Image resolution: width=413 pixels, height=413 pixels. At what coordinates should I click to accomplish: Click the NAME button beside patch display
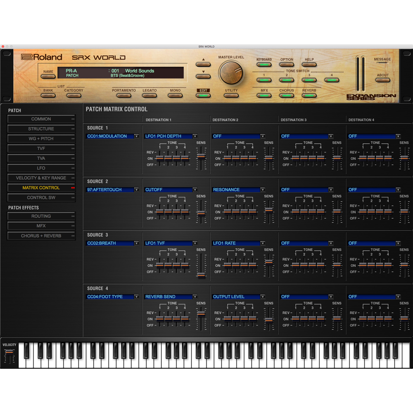point(48,76)
